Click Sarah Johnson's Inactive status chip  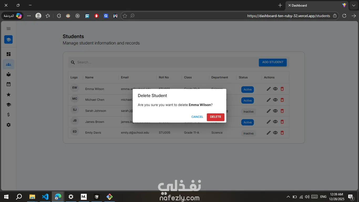(249, 112)
